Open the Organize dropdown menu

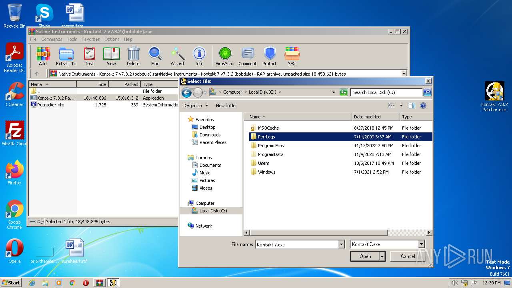196,106
